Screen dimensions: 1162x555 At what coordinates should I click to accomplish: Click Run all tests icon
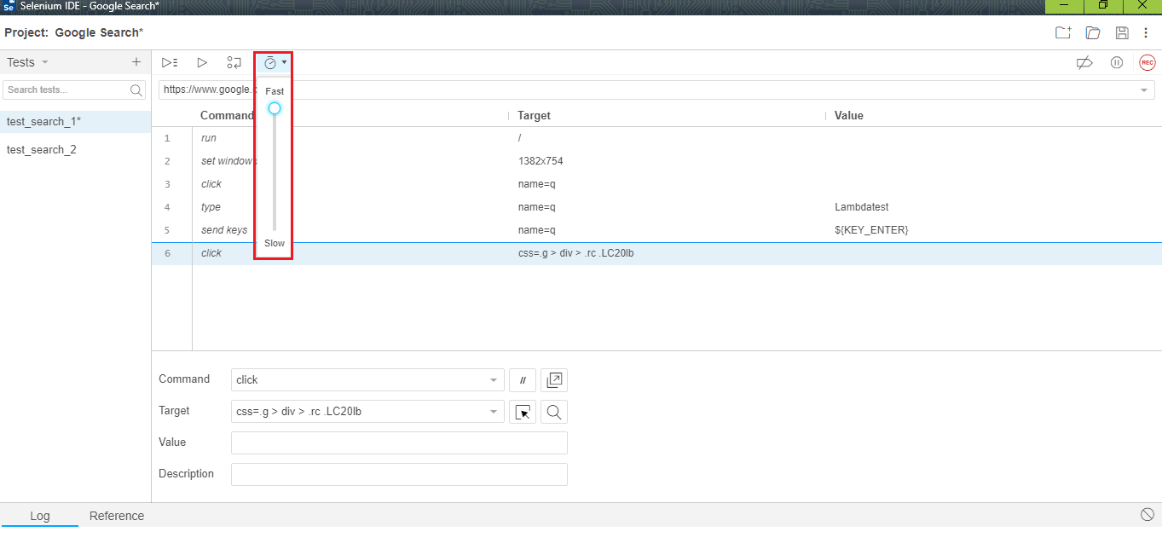point(170,62)
